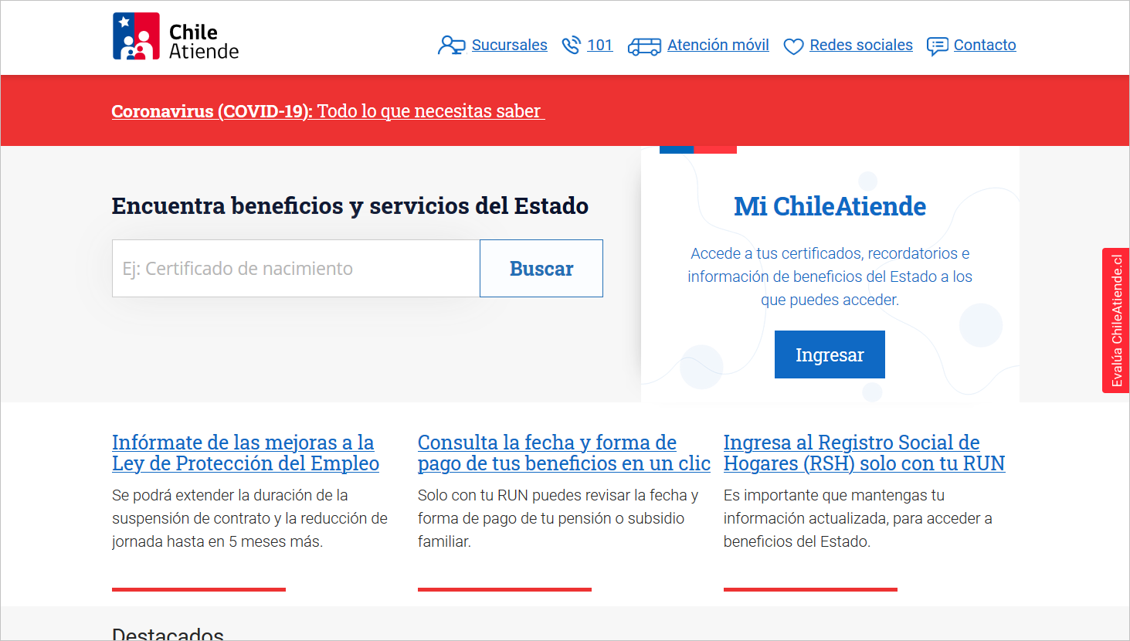Click the phone icon next to 101
The width and height of the screenshot is (1130, 641).
click(571, 46)
